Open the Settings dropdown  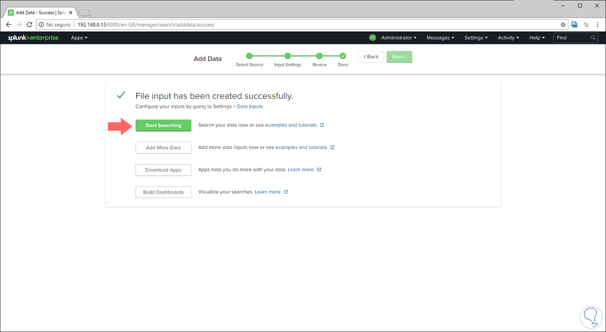click(476, 37)
